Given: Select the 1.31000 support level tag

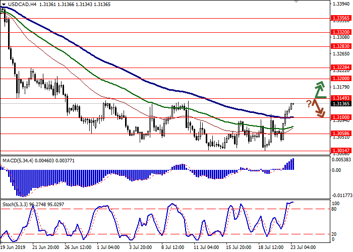Looking at the screenshot, I should click(341, 117).
